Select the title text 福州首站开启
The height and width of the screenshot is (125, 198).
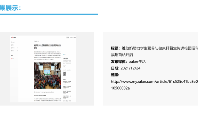pos(122,55)
